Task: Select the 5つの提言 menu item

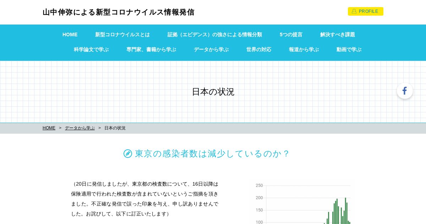Action: click(291, 34)
